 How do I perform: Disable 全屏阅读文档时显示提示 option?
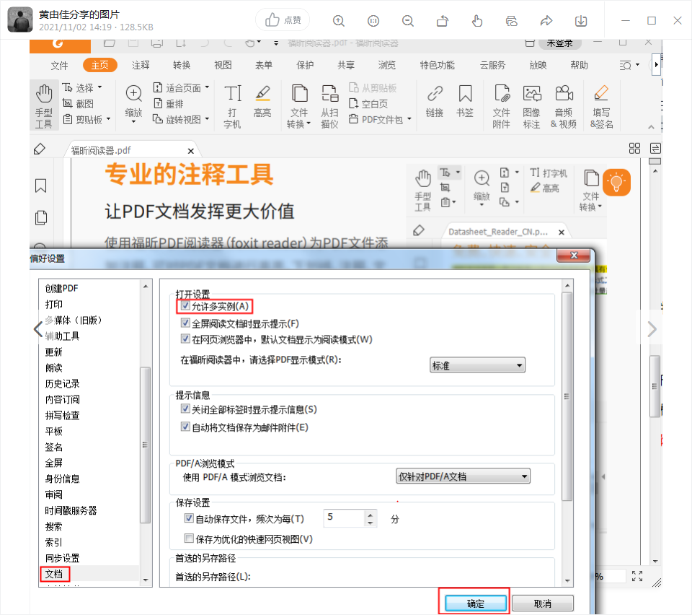tap(186, 322)
